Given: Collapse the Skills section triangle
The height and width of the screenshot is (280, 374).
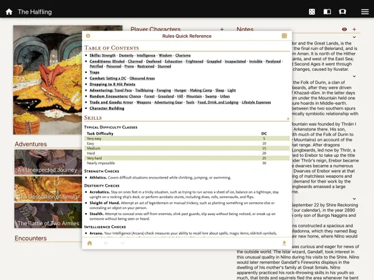Looking at the screenshot, I should [x=288, y=118].
